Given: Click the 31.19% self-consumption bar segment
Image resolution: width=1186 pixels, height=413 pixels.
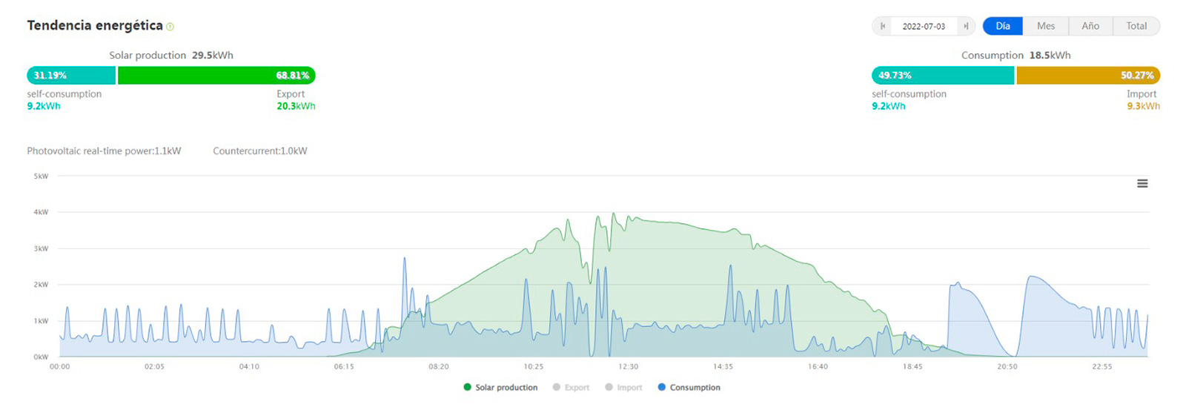Looking at the screenshot, I should pos(71,76).
